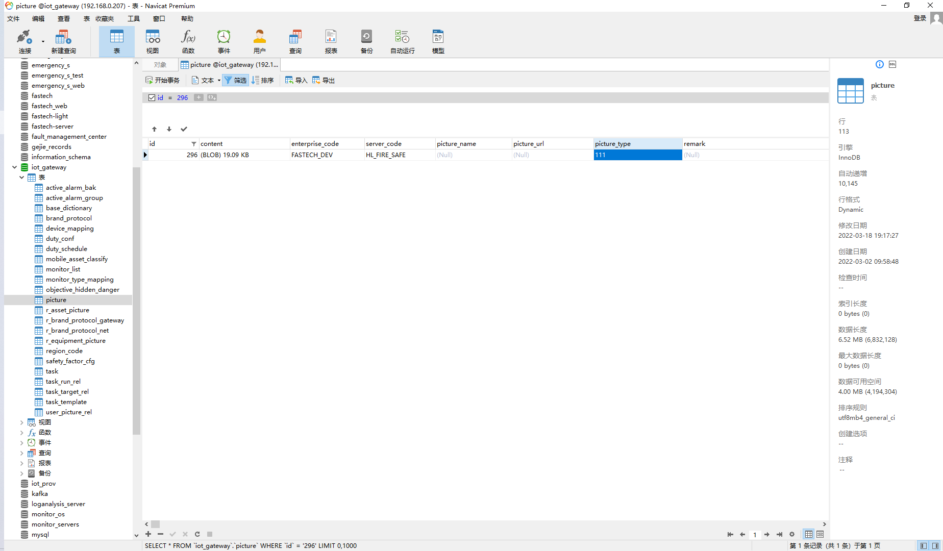
Task: Export the picture table via 导出
Action: coord(324,80)
